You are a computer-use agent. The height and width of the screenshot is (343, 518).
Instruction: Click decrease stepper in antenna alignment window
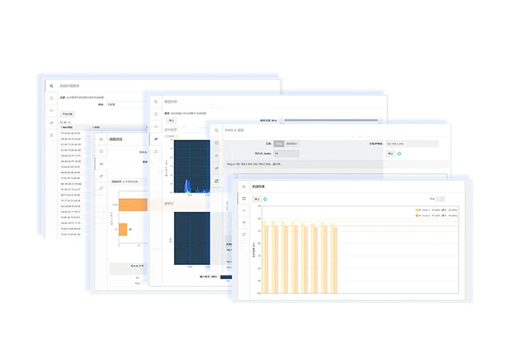click(x=438, y=199)
